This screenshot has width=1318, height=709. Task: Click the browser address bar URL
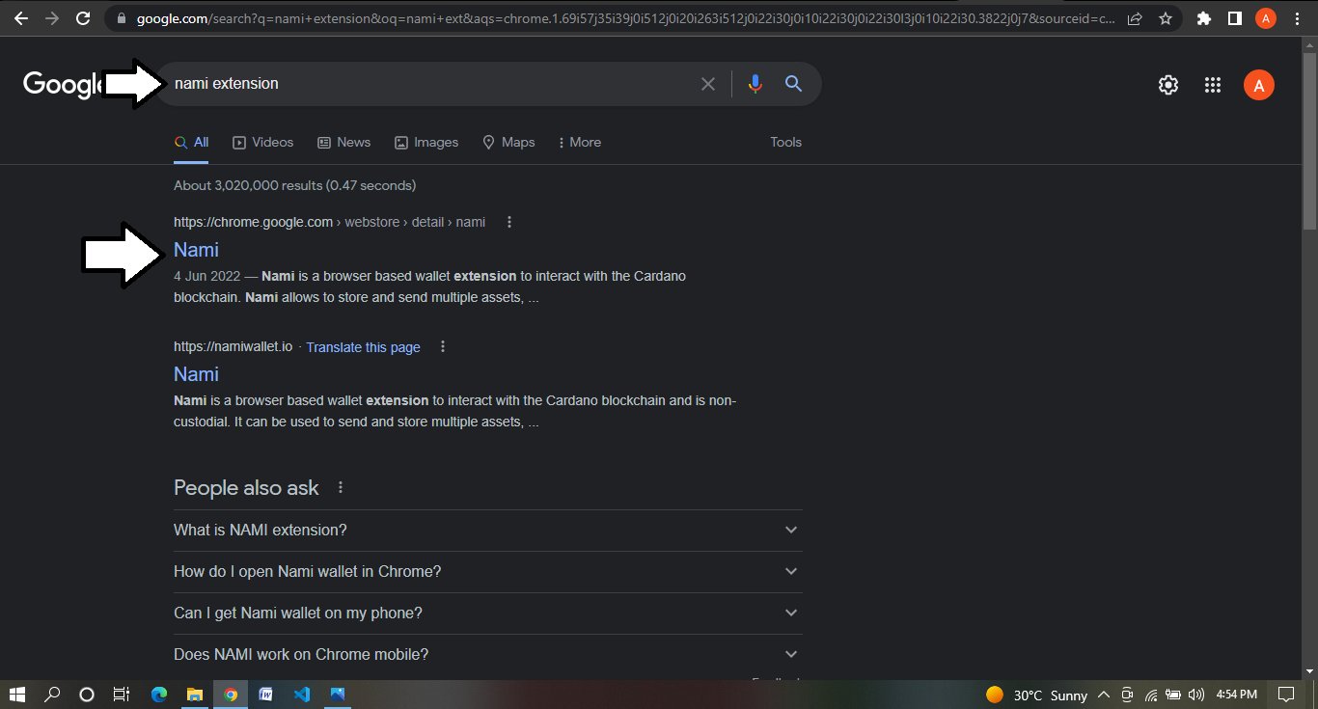[x=627, y=18]
